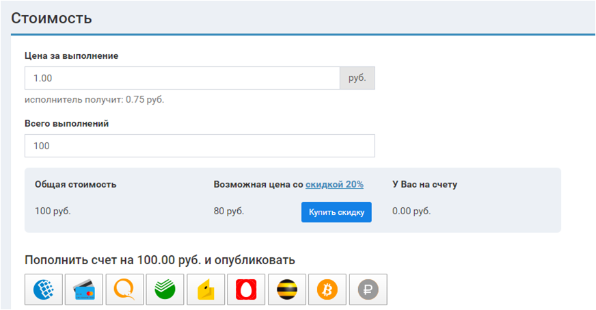Focus the 'Цена за выполнение' price field

[182, 78]
